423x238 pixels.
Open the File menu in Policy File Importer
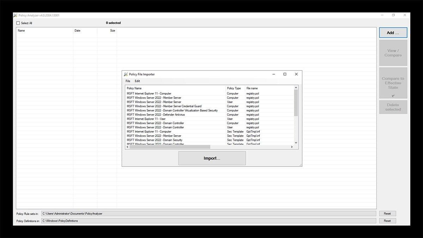coord(128,81)
